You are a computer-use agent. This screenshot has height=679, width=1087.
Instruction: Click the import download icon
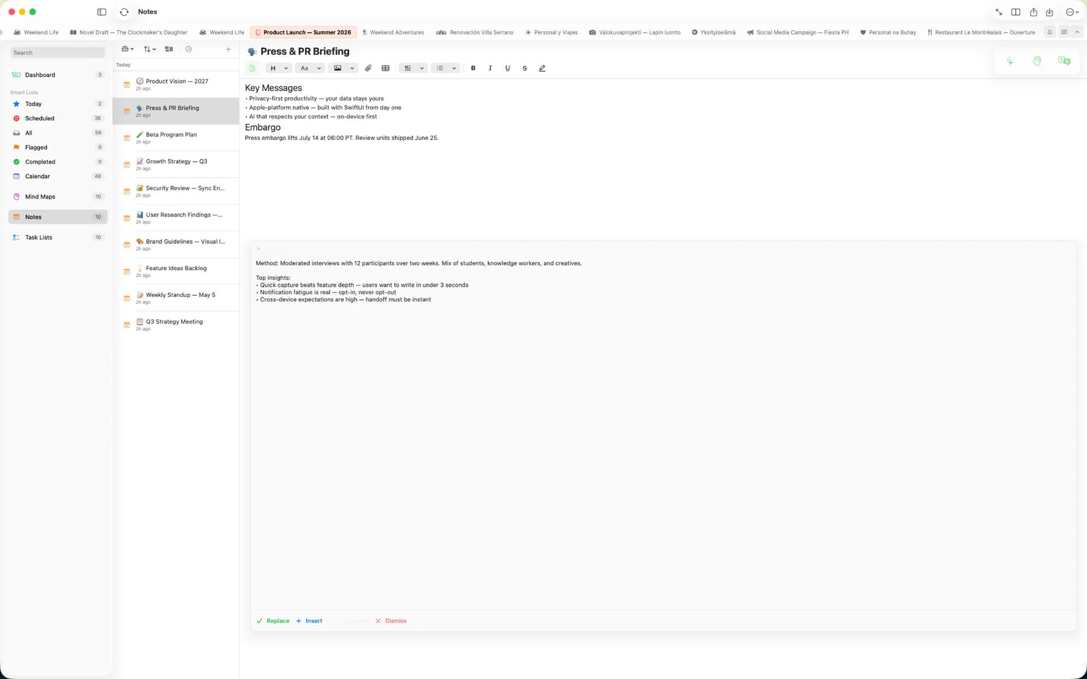tap(1050, 12)
